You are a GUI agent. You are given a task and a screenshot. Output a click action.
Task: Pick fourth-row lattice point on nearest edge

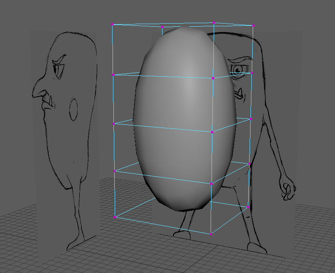(x=212, y=184)
